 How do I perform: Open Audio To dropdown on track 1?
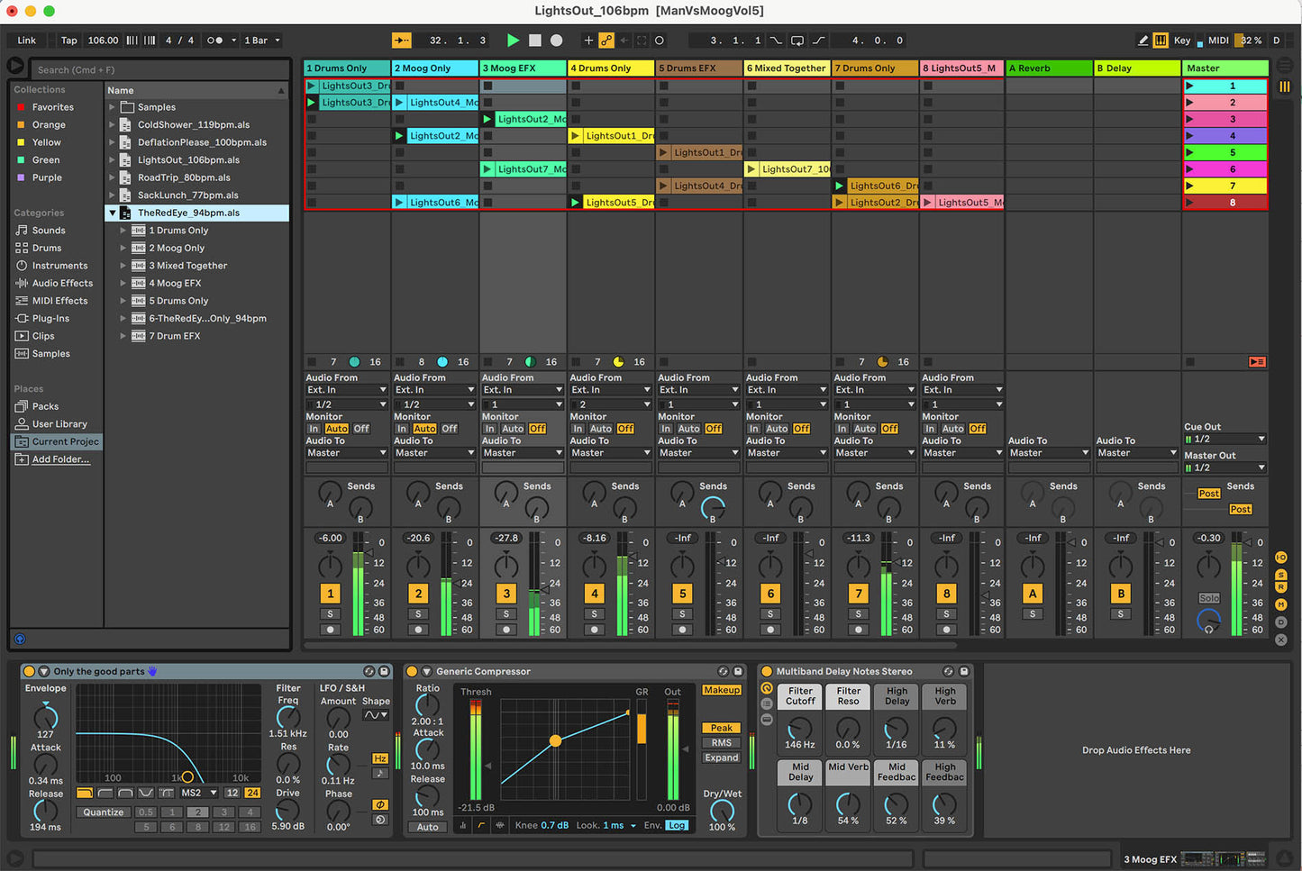tap(346, 453)
